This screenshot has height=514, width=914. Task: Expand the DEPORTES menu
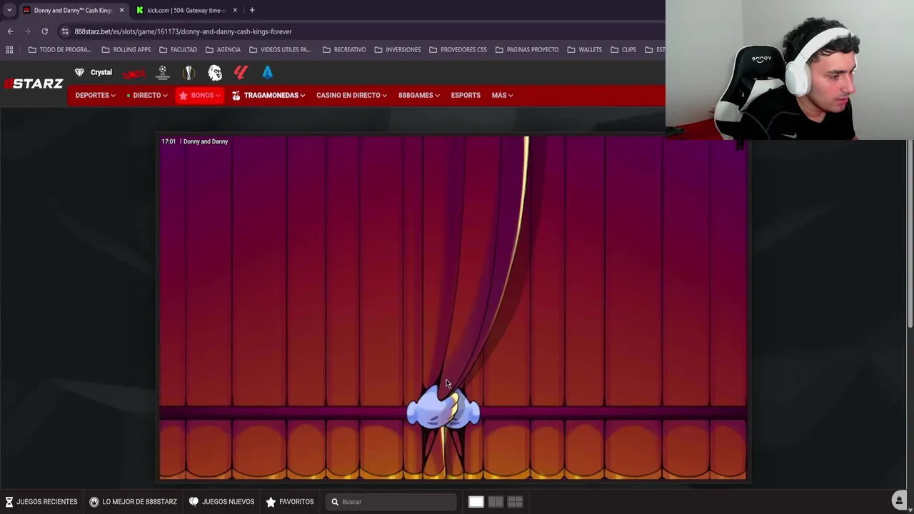95,95
